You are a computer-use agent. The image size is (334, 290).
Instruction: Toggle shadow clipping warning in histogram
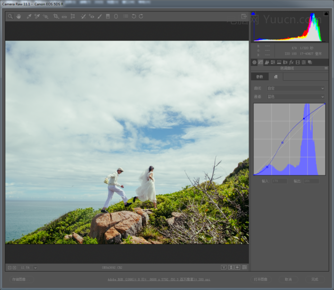point(253,14)
